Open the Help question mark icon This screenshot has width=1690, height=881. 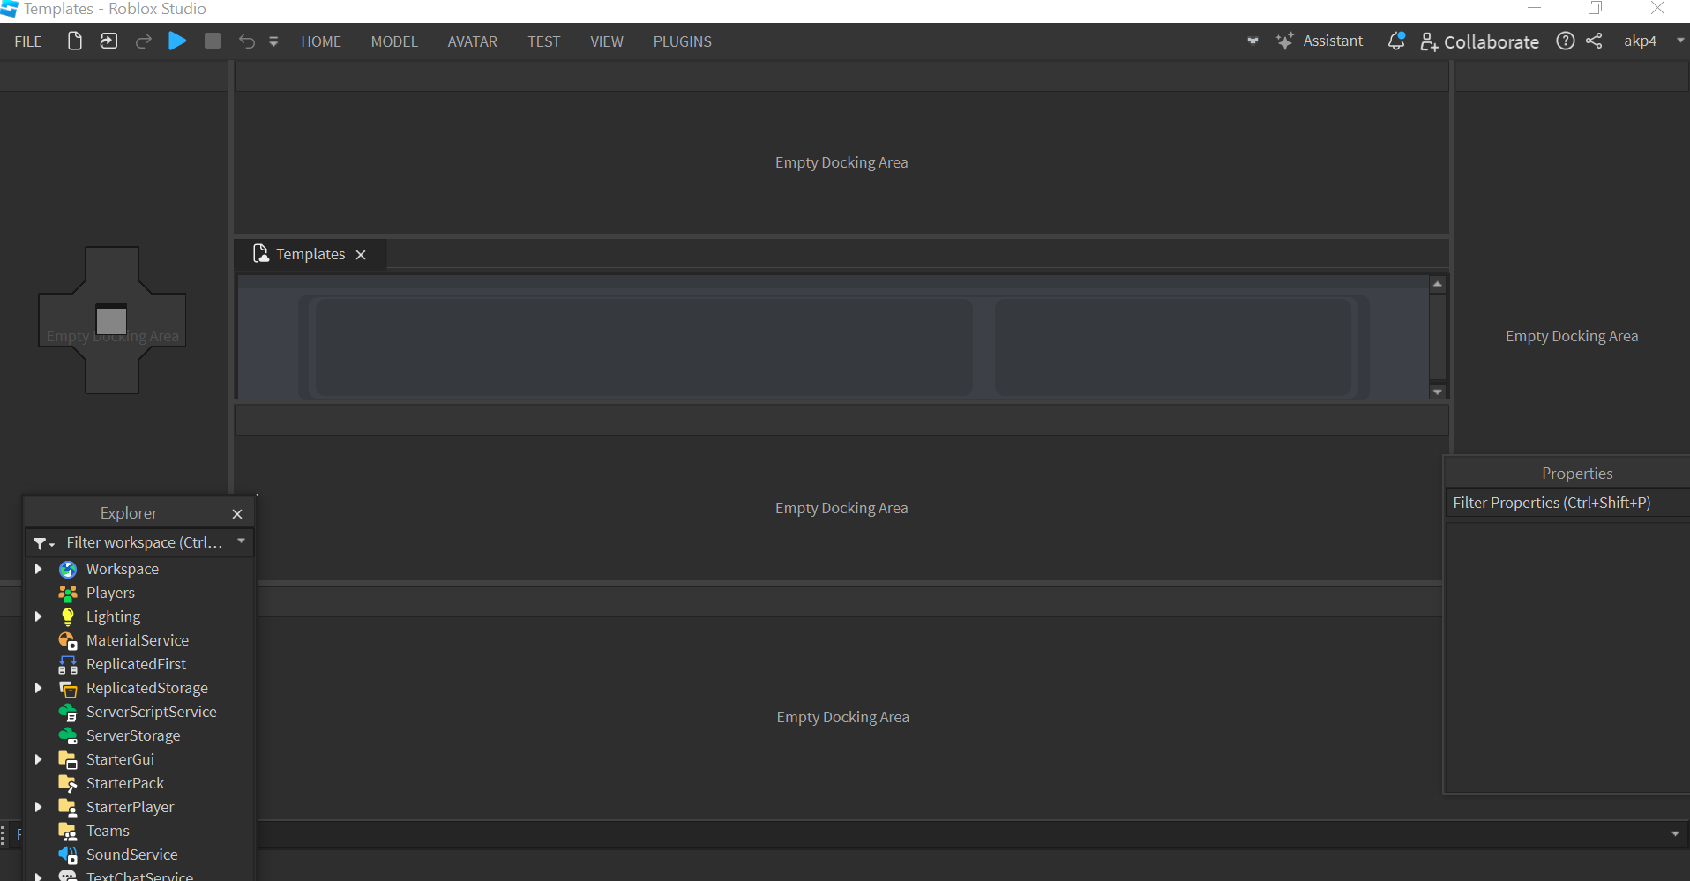pyautogui.click(x=1566, y=41)
